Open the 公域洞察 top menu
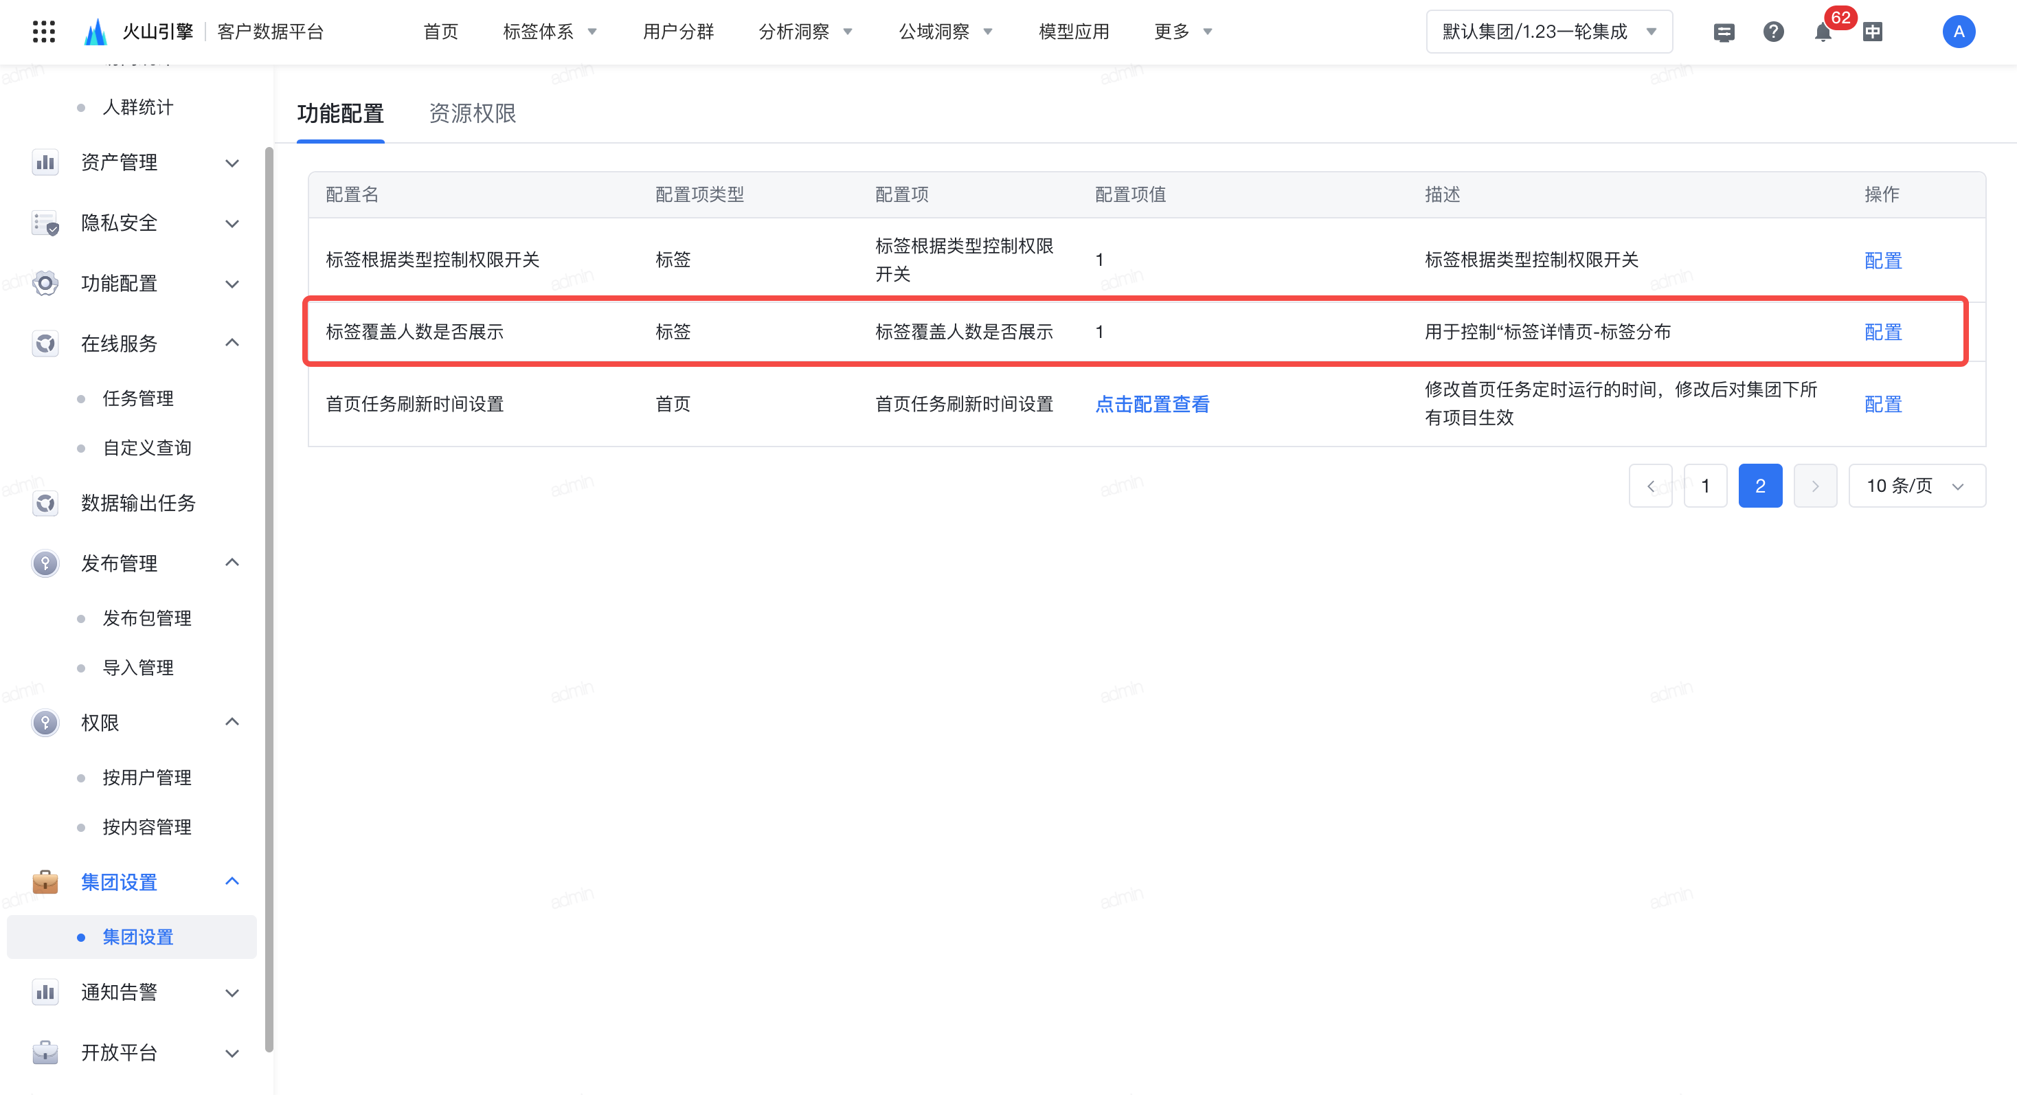Screen dimensions: 2017x1095 (945, 32)
